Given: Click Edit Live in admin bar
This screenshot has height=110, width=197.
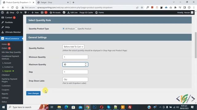Looking at the screenshot, I should point(73,13).
